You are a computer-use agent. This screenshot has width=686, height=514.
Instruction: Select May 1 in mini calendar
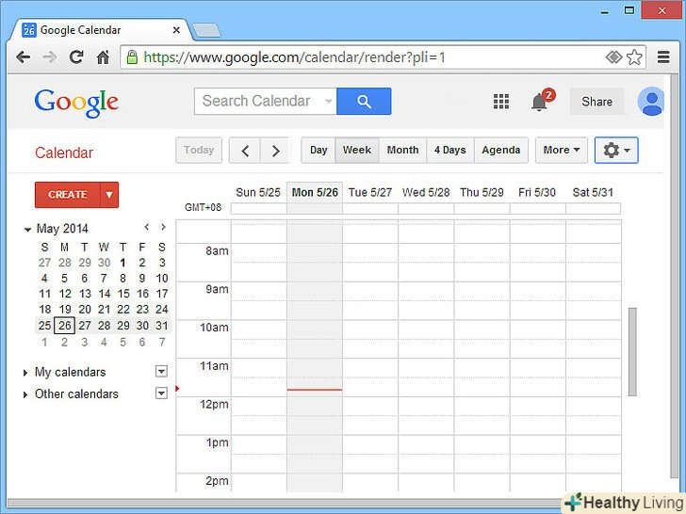coord(122,263)
